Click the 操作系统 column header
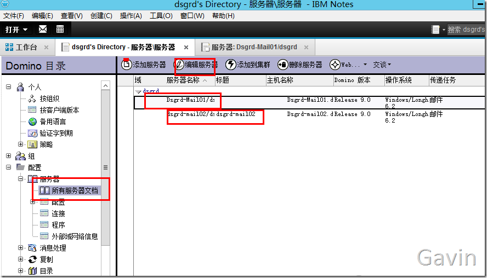 point(406,80)
